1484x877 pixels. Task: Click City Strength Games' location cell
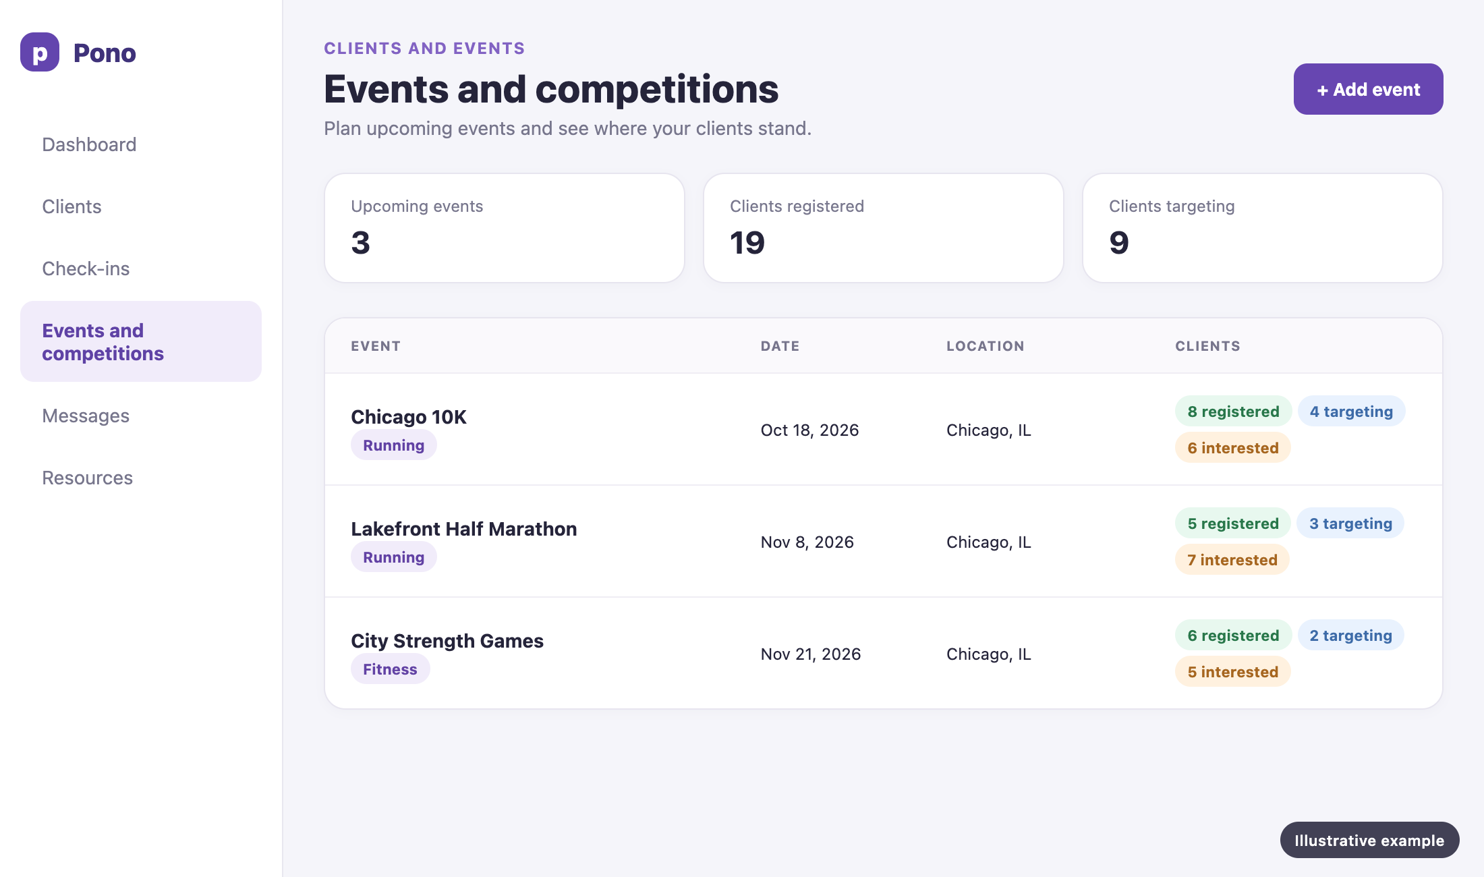coord(989,654)
